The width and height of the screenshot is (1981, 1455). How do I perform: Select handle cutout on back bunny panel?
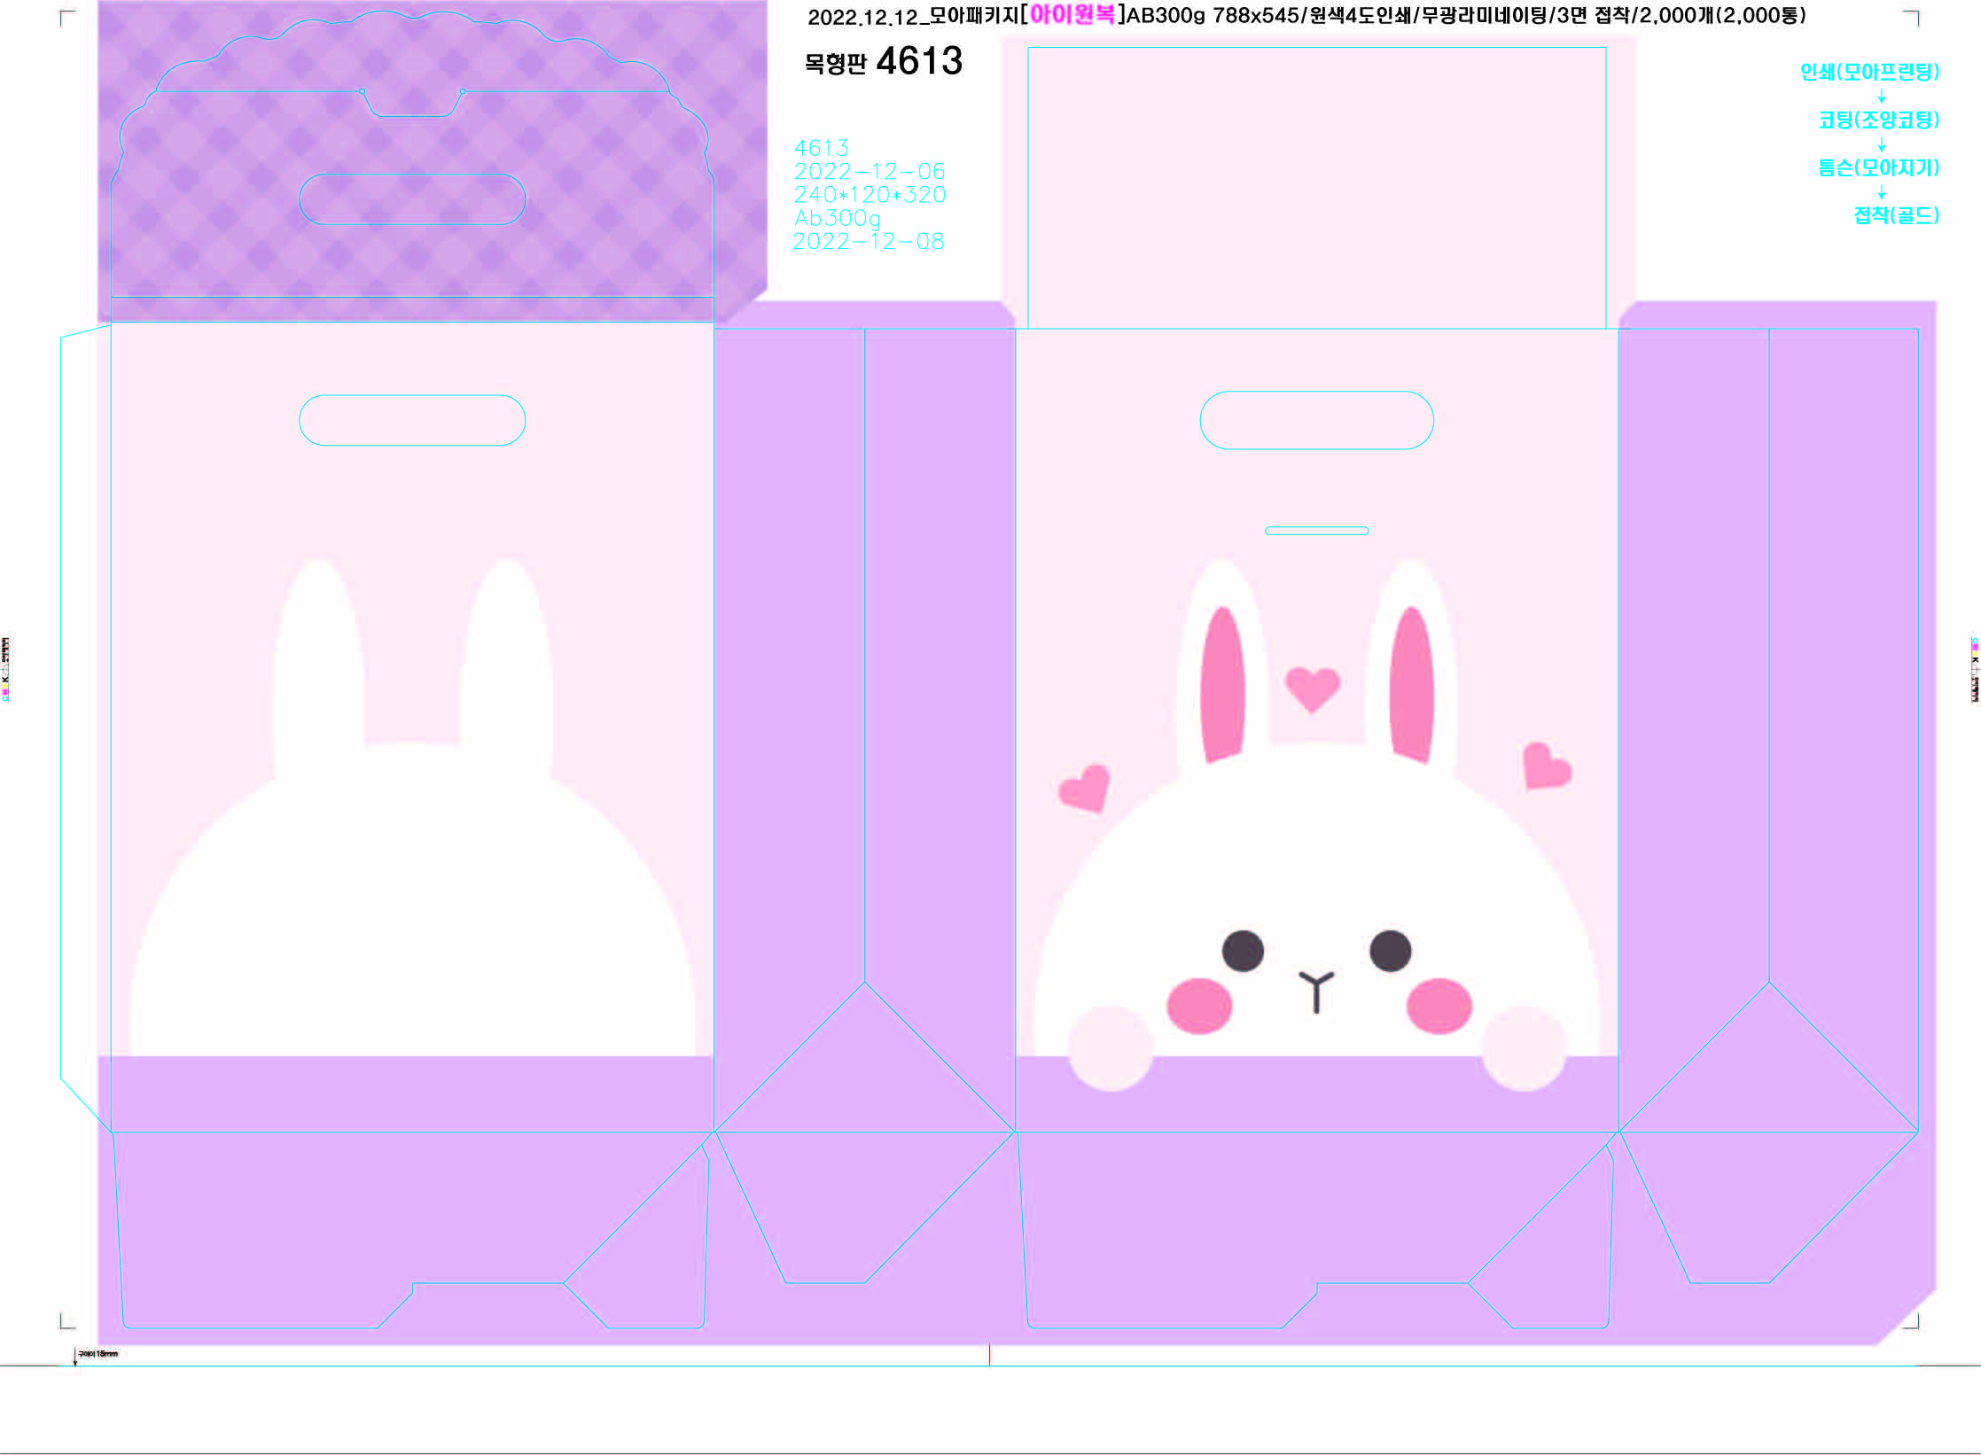pyautogui.click(x=412, y=420)
